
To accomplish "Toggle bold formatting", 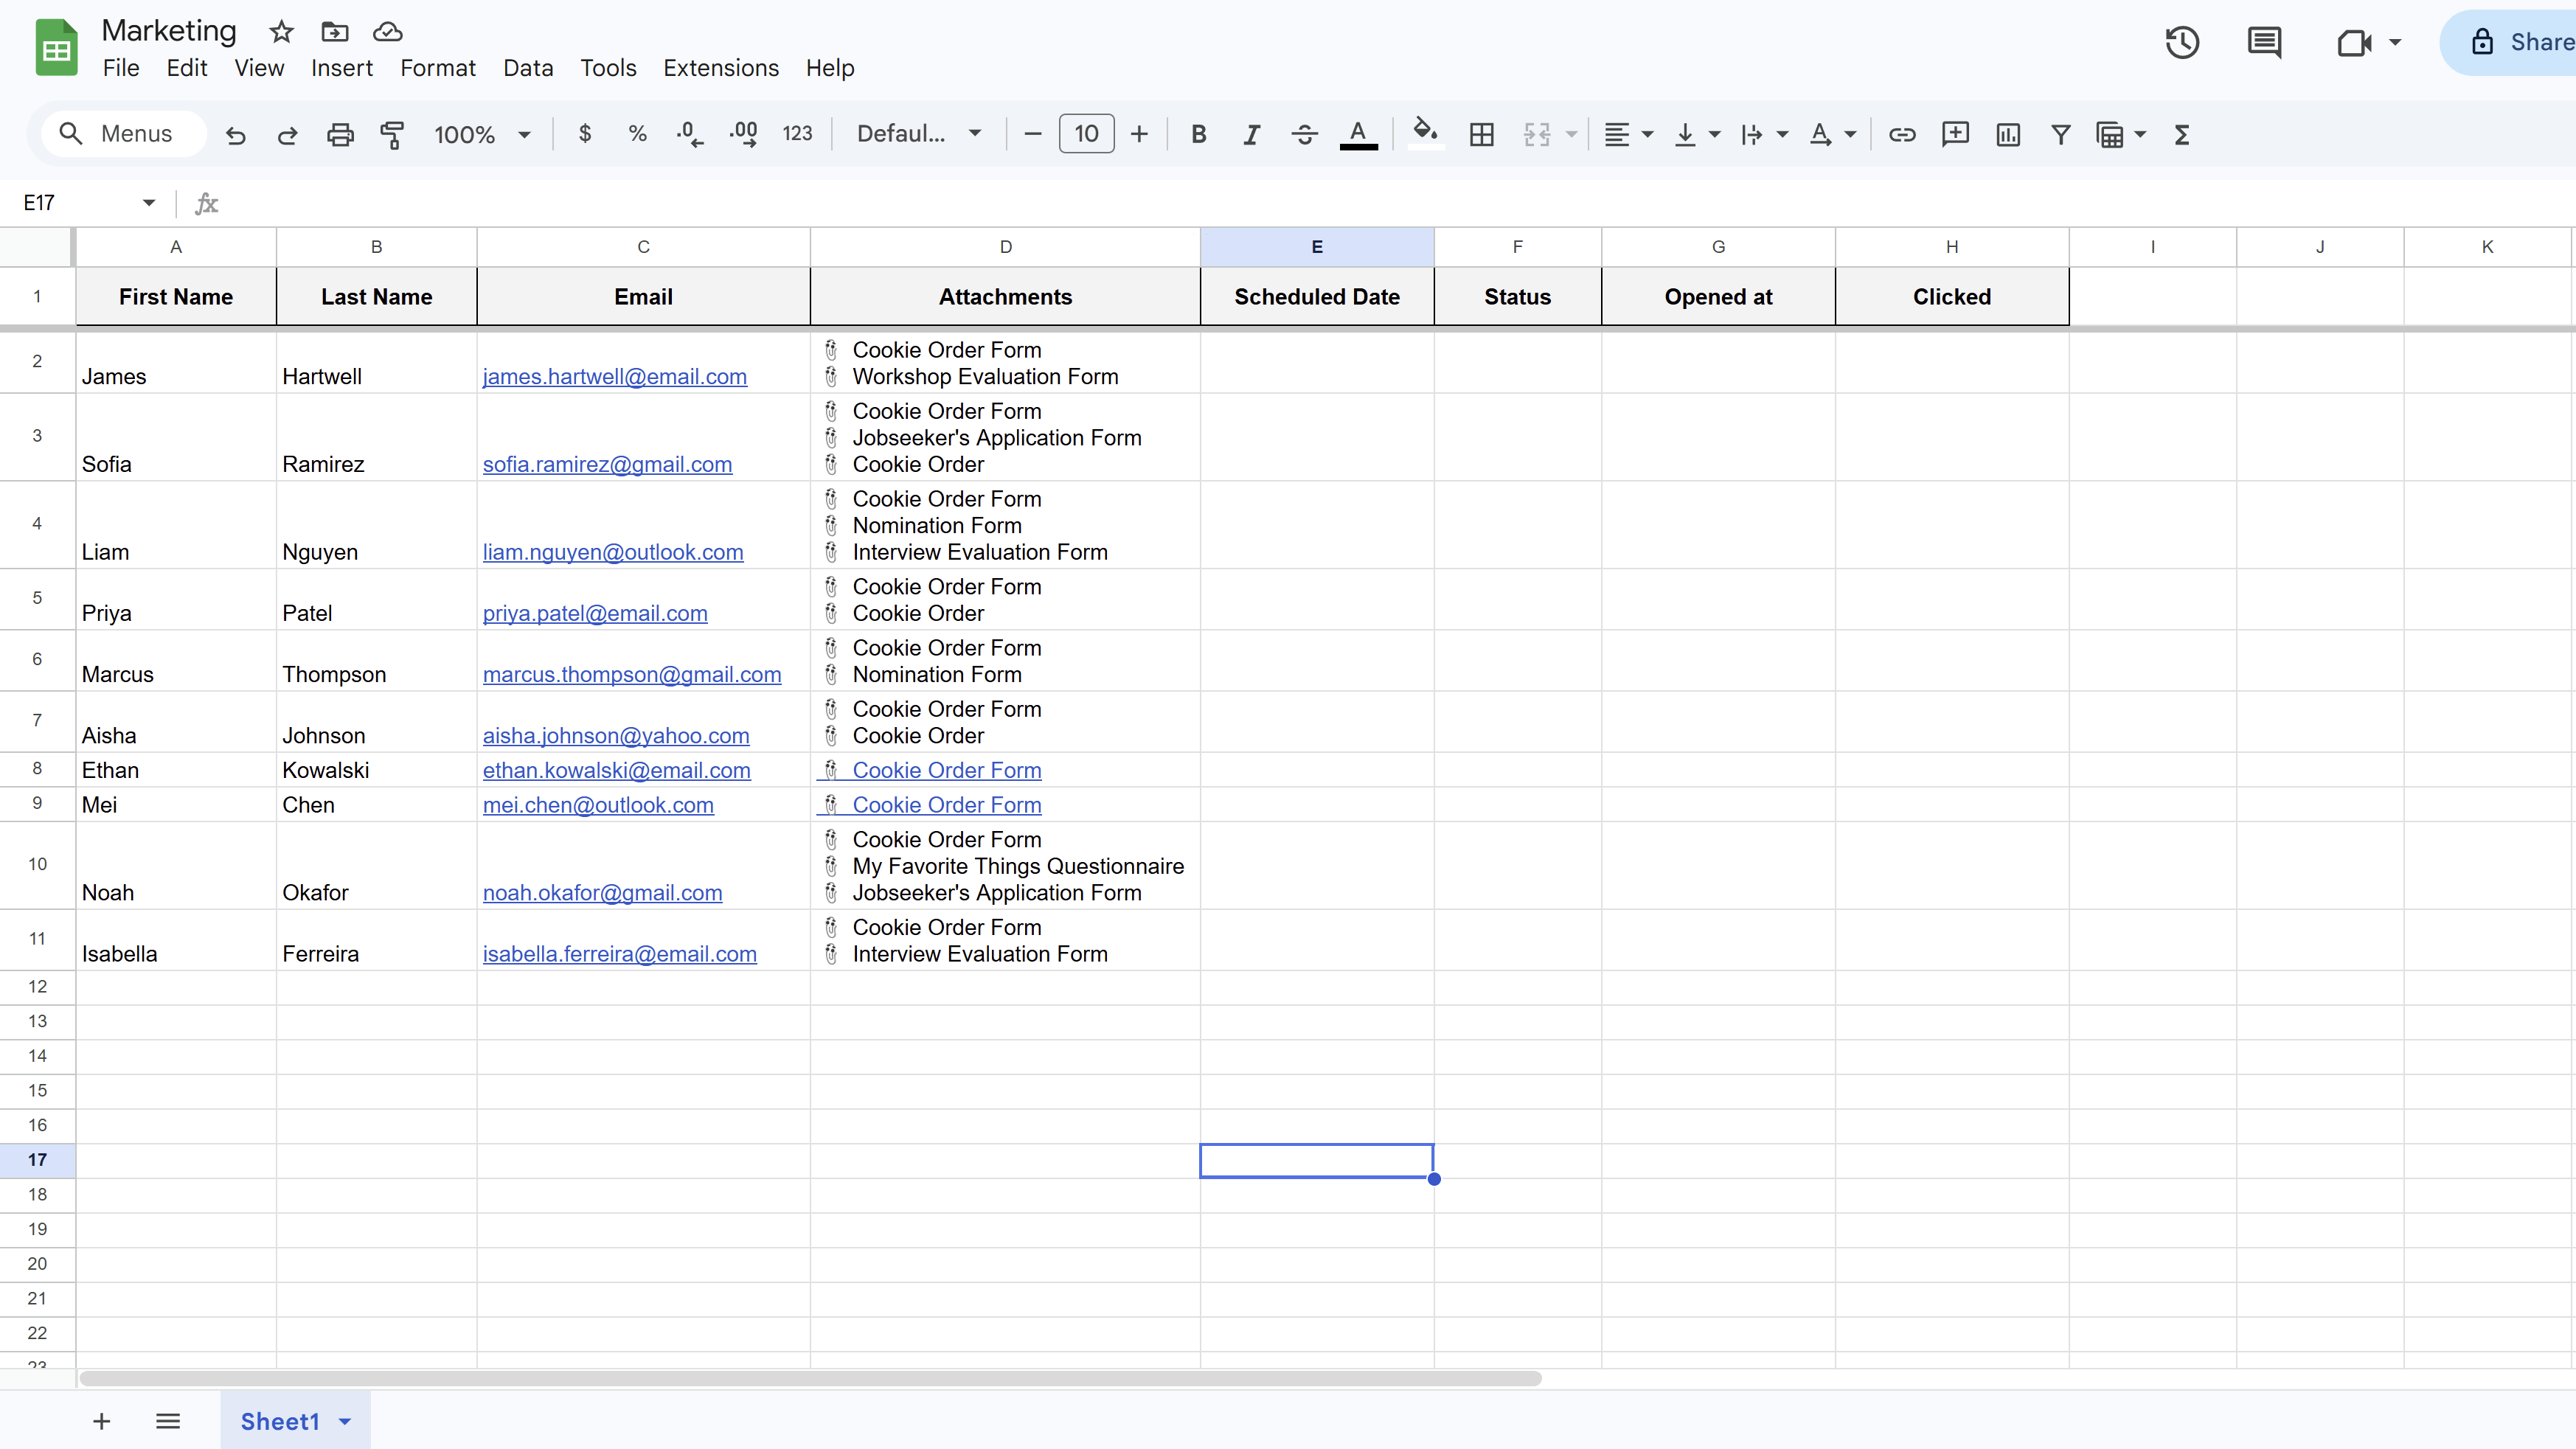I will click(1198, 134).
